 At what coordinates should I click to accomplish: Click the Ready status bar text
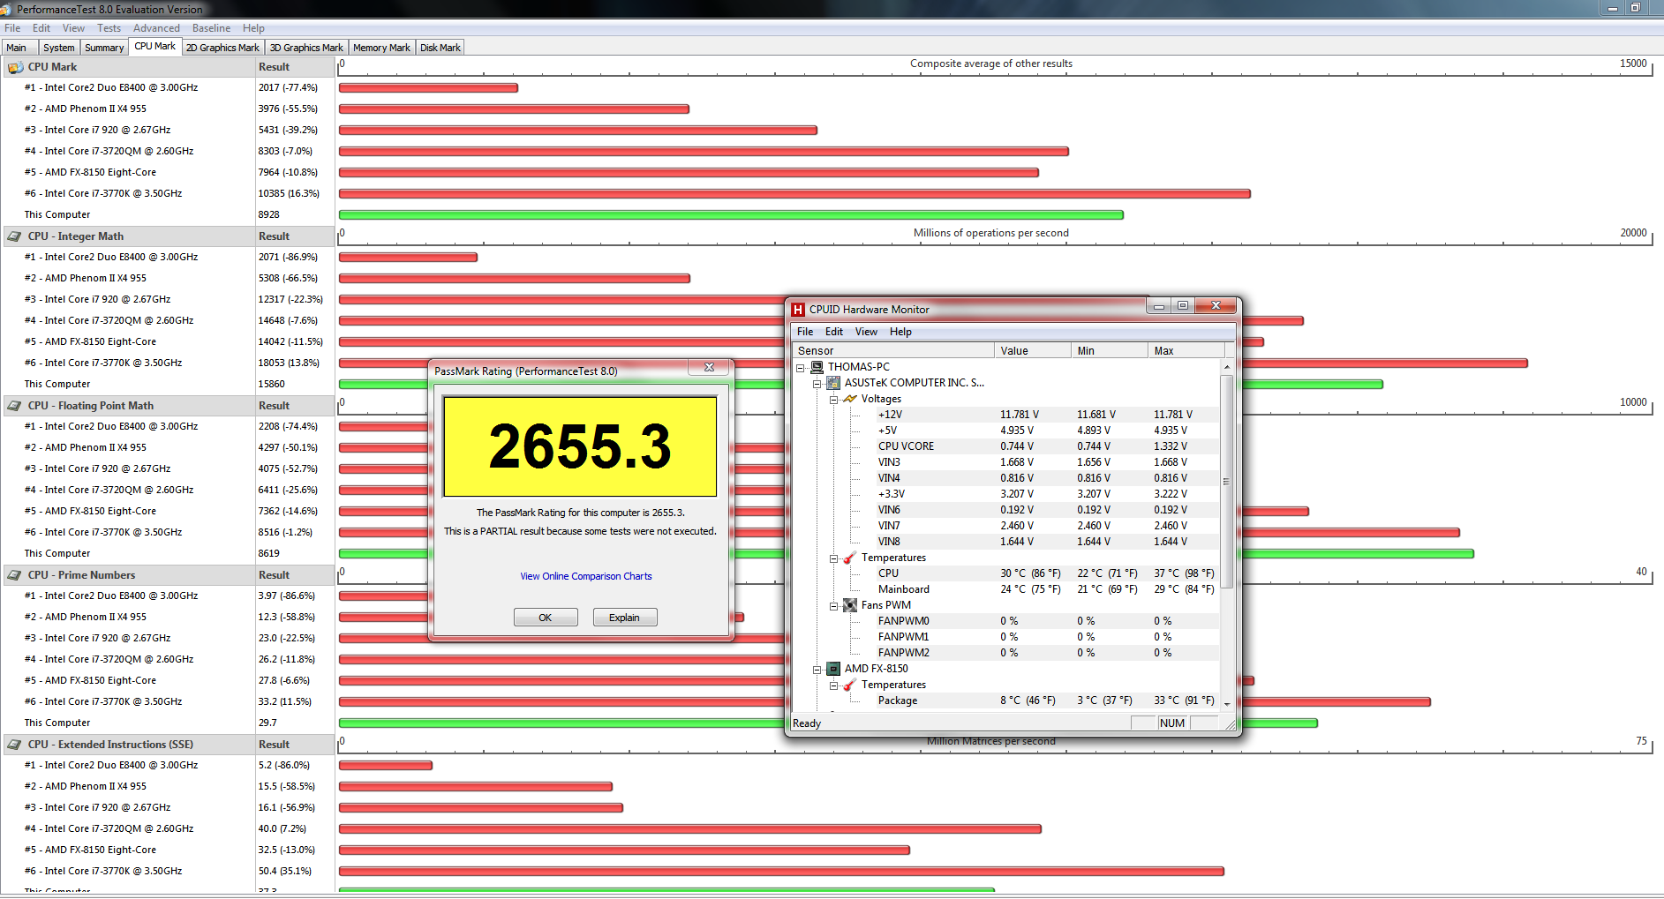(x=807, y=723)
